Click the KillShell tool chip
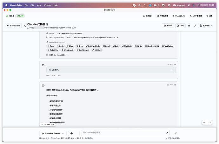The width and height of the screenshot is (219, 144). (x=97, y=50)
